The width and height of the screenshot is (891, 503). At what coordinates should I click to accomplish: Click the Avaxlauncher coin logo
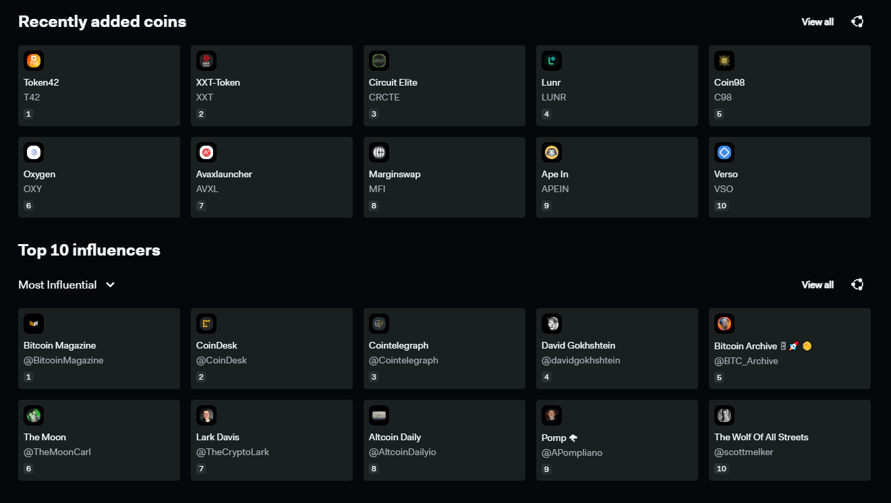(x=206, y=152)
